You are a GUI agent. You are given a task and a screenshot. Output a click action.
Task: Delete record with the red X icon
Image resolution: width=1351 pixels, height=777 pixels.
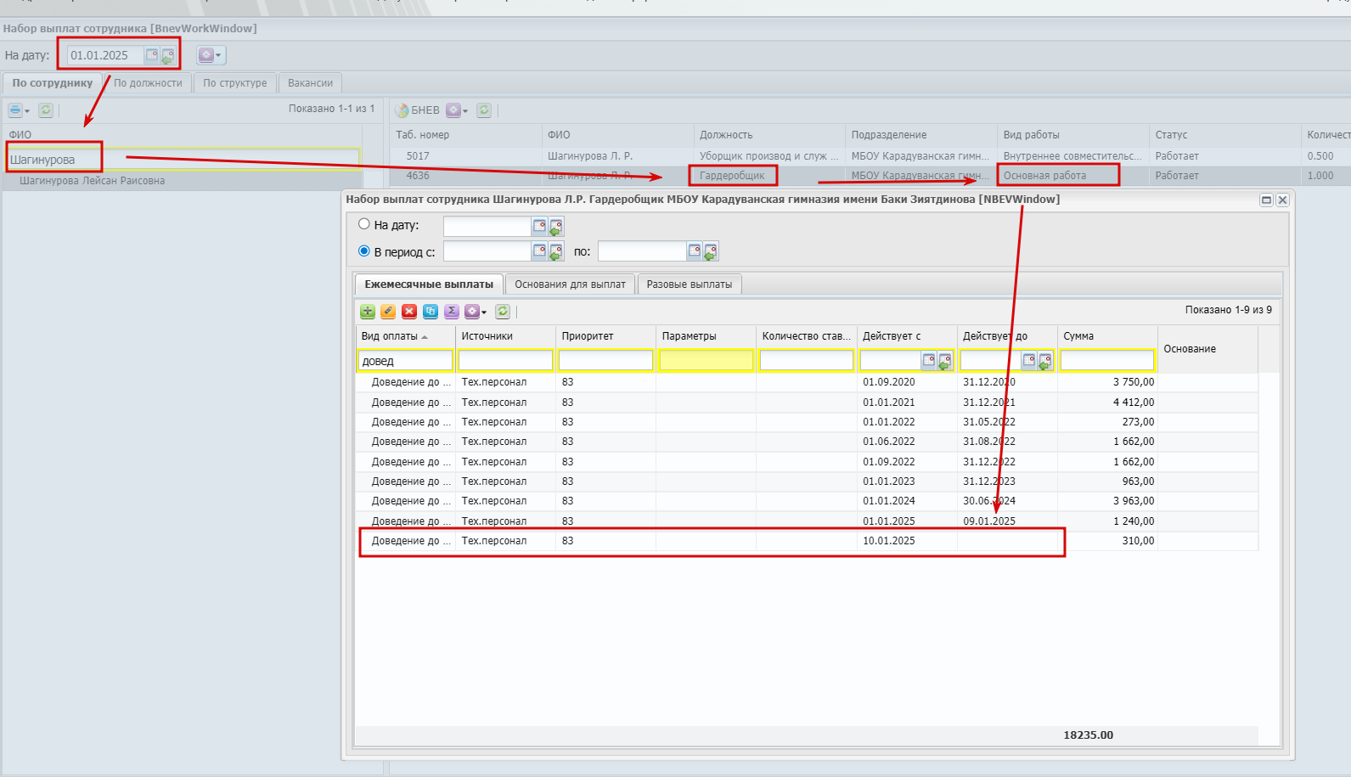click(409, 312)
